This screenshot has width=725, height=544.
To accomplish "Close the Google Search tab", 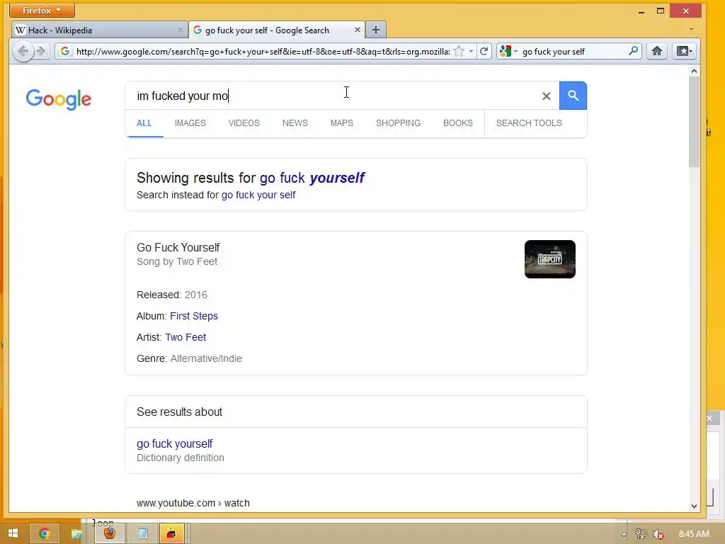I will tap(357, 30).
